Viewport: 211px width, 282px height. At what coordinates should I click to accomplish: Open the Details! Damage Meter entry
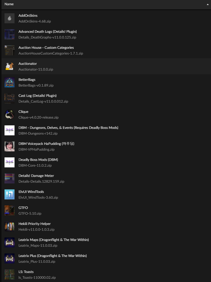coord(106,178)
